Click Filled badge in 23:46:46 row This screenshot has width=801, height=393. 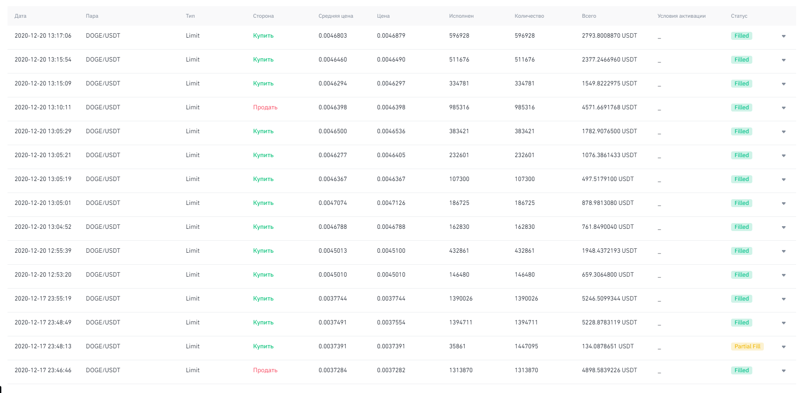(x=742, y=370)
